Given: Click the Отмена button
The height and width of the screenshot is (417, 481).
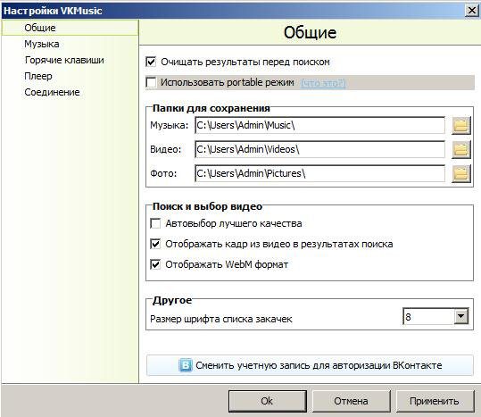Looking at the screenshot, I should 352,401.
